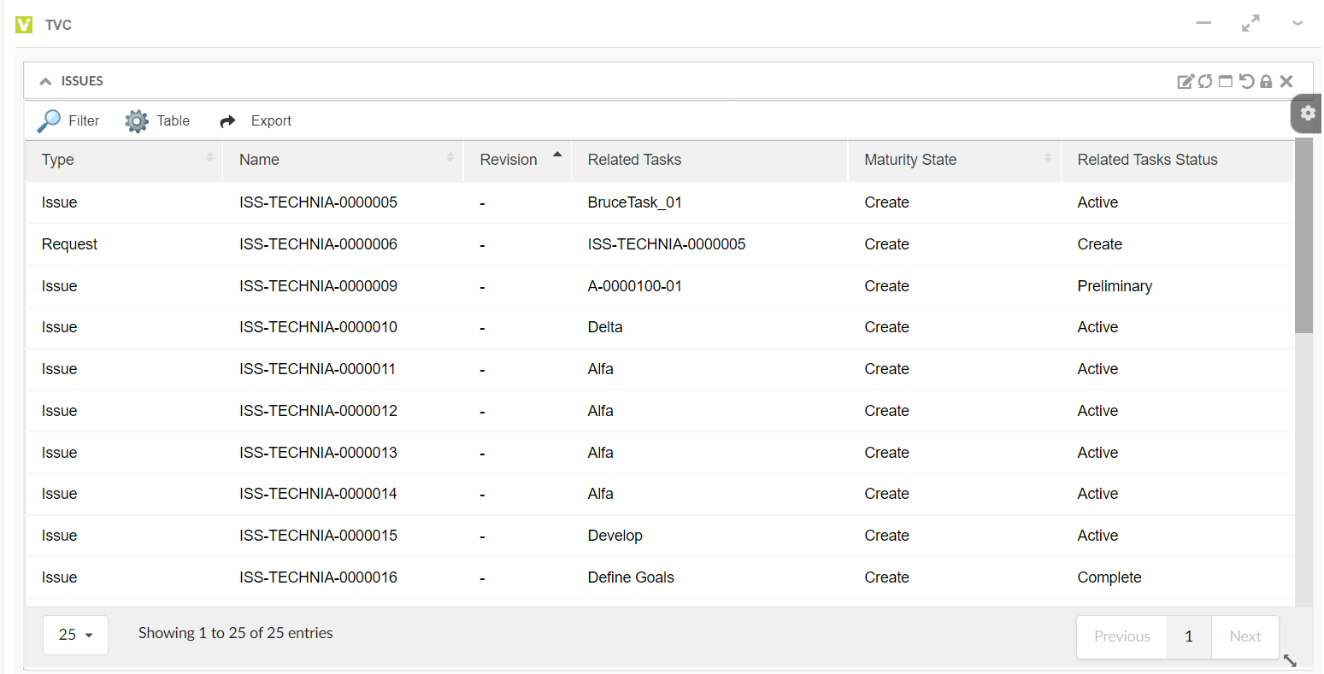This screenshot has width=1324, height=674.
Task: Click the Next page button
Action: click(1245, 636)
